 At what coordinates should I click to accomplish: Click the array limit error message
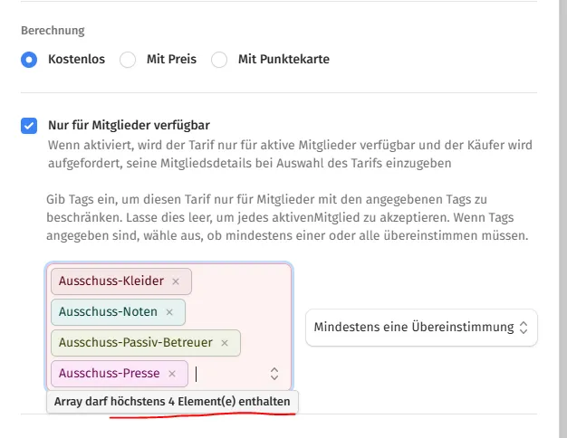point(172,402)
